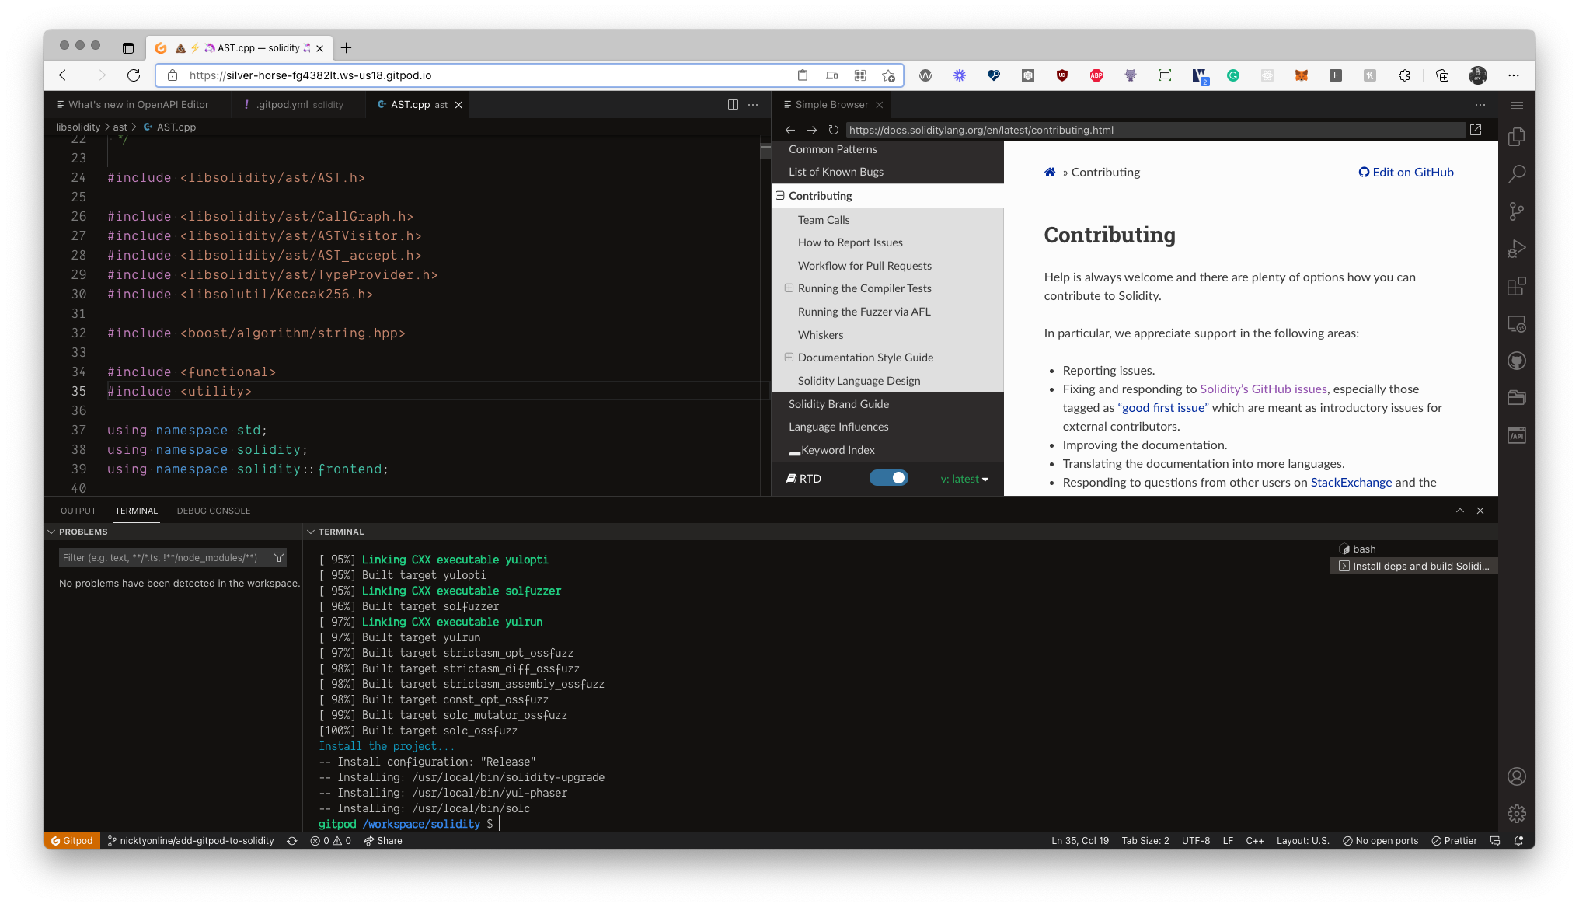Open the Search sidebar panel

(x=1517, y=173)
